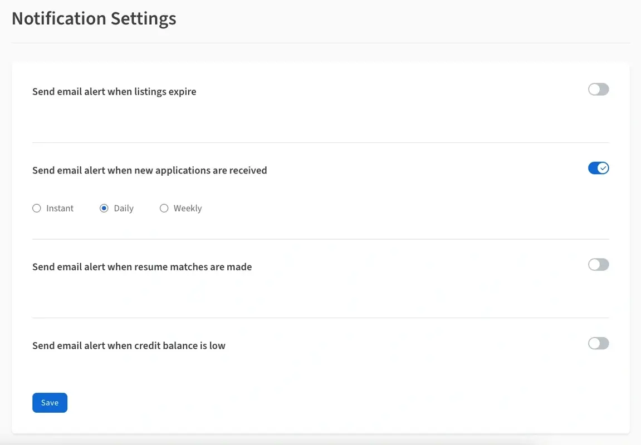The width and height of the screenshot is (641, 445).
Task: Click the Notification Settings heading
Action: (x=94, y=19)
